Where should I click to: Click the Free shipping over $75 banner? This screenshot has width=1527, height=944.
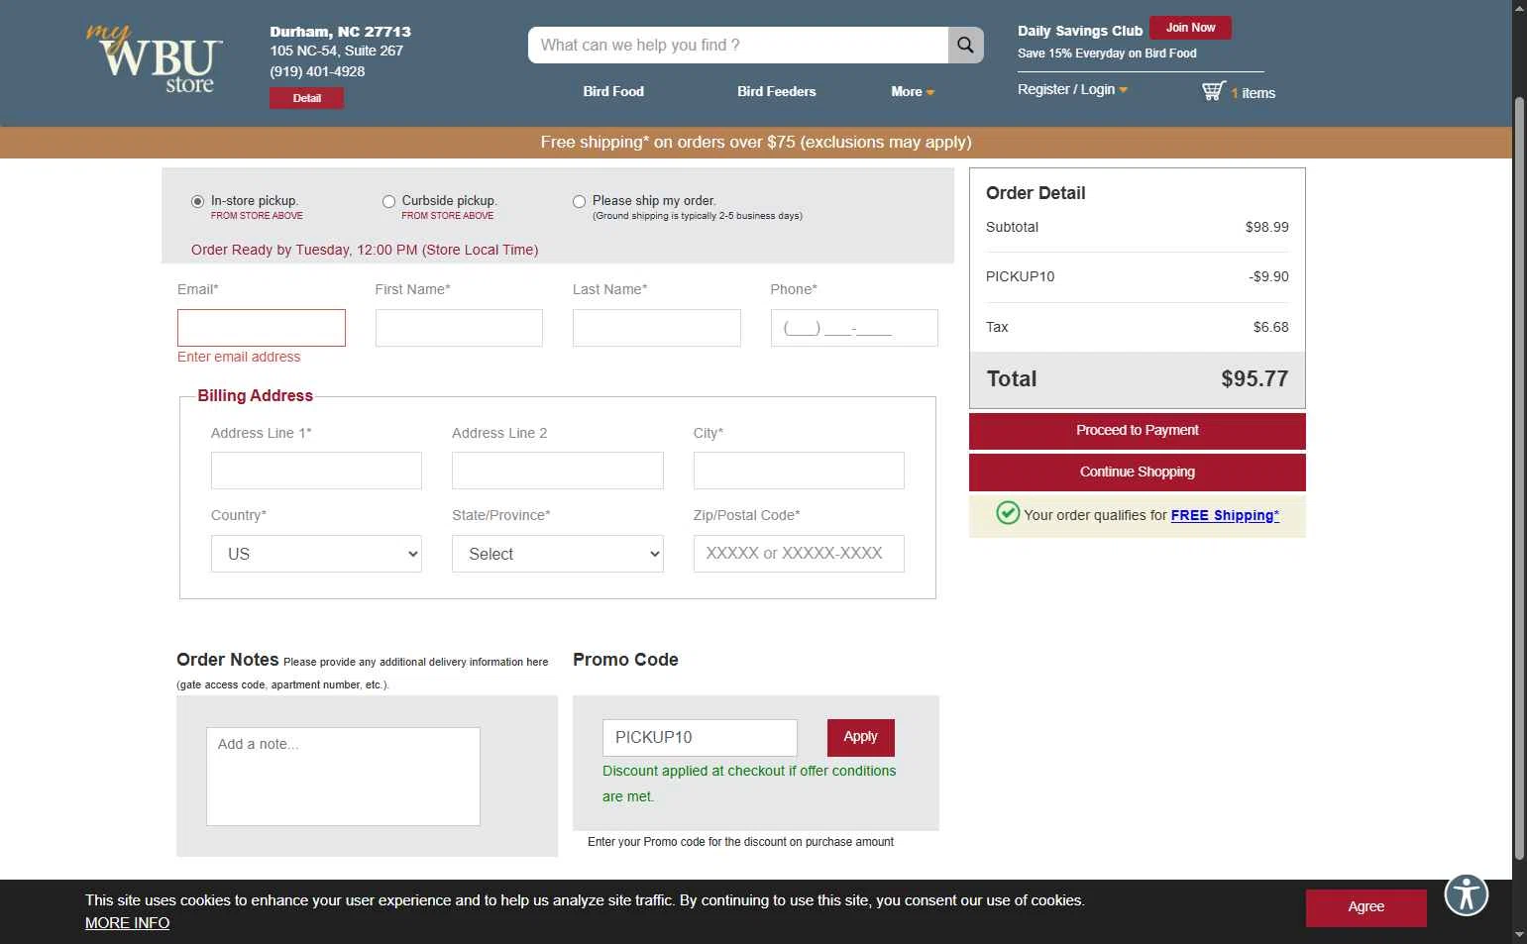(756, 142)
